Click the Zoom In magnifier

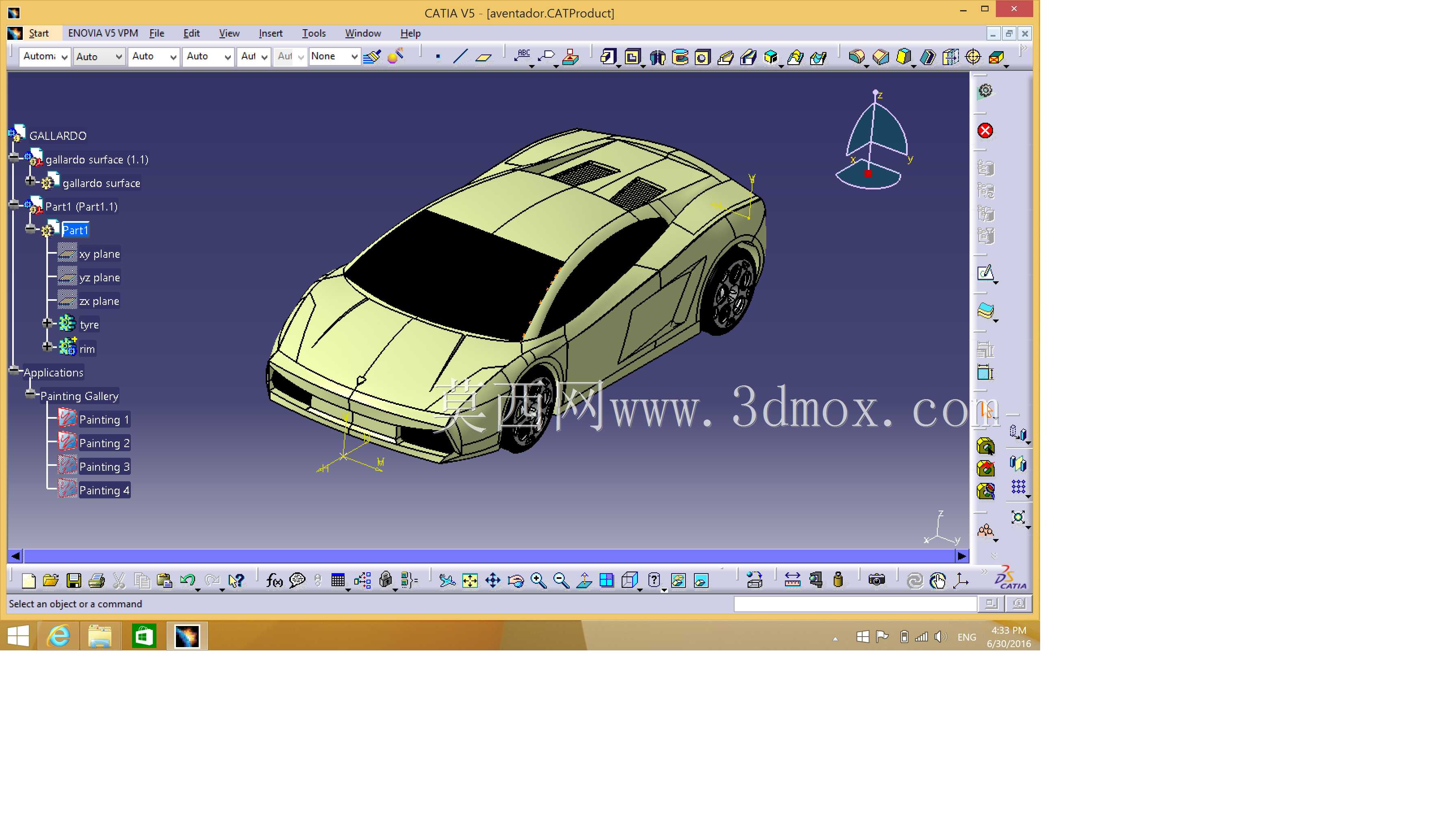click(539, 581)
